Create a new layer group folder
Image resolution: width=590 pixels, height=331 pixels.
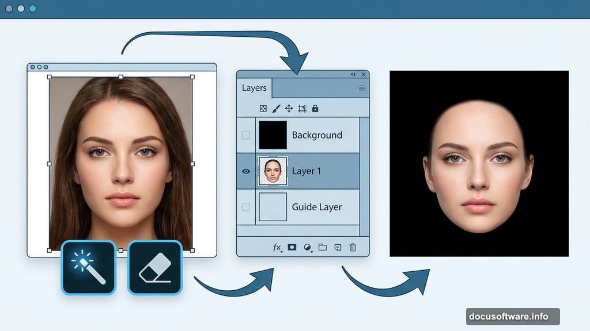point(323,247)
